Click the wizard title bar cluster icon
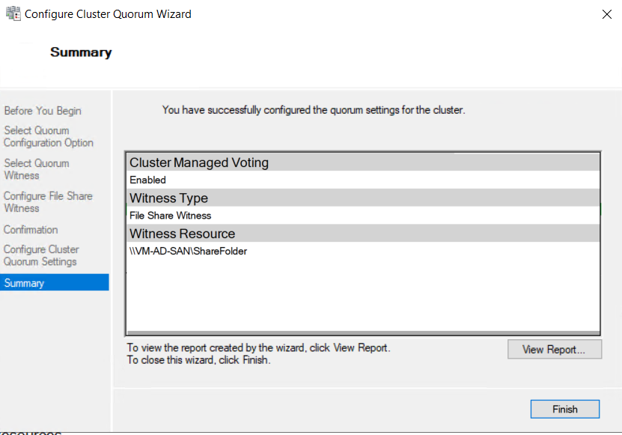Screen dimensions: 622x435 (x=13, y=13)
